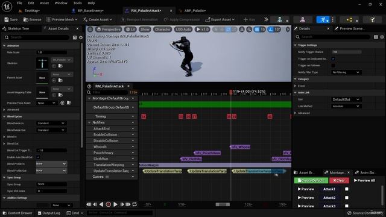This screenshot has height=217, width=386.
Task: Toggle Asset Details property matrix icon
Action: pos(75,37)
